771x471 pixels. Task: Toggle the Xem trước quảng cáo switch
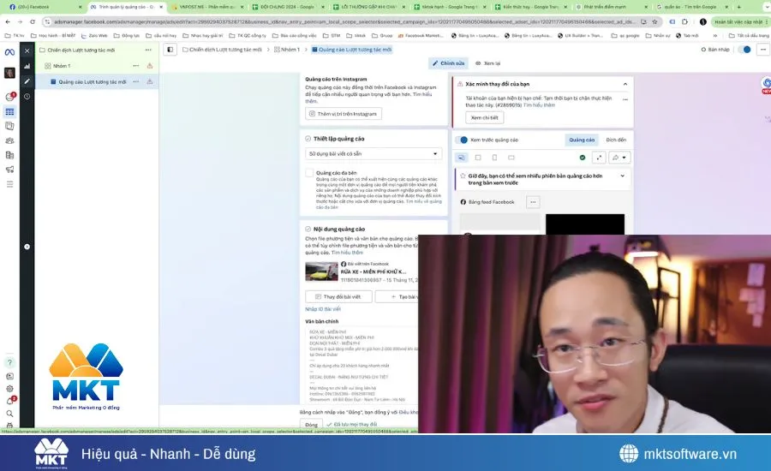[x=461, y=140]
